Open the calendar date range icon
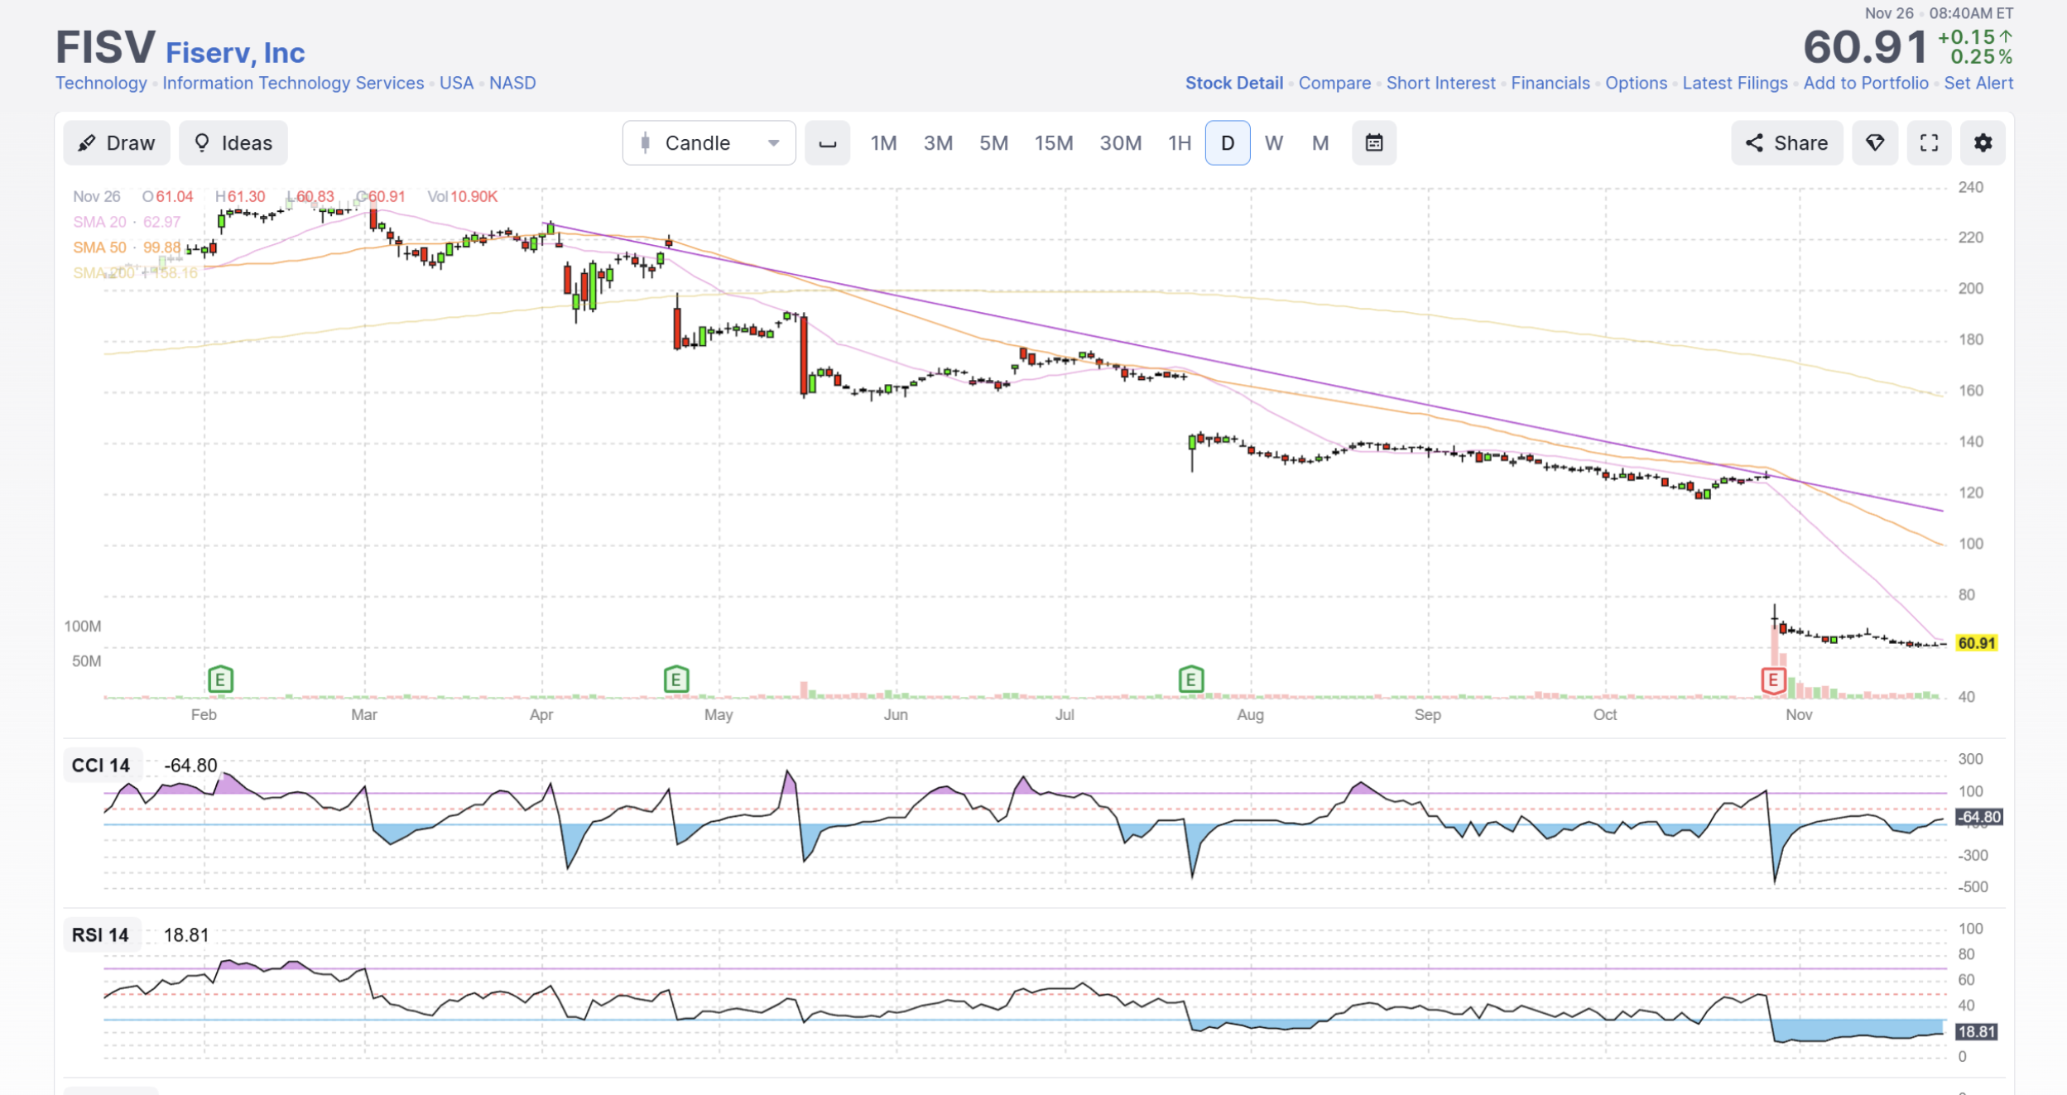 click(x=1373, y=143)
